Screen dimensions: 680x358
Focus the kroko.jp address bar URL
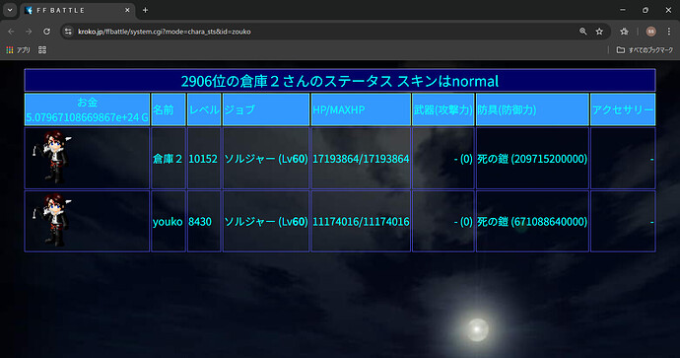(165, 32)
